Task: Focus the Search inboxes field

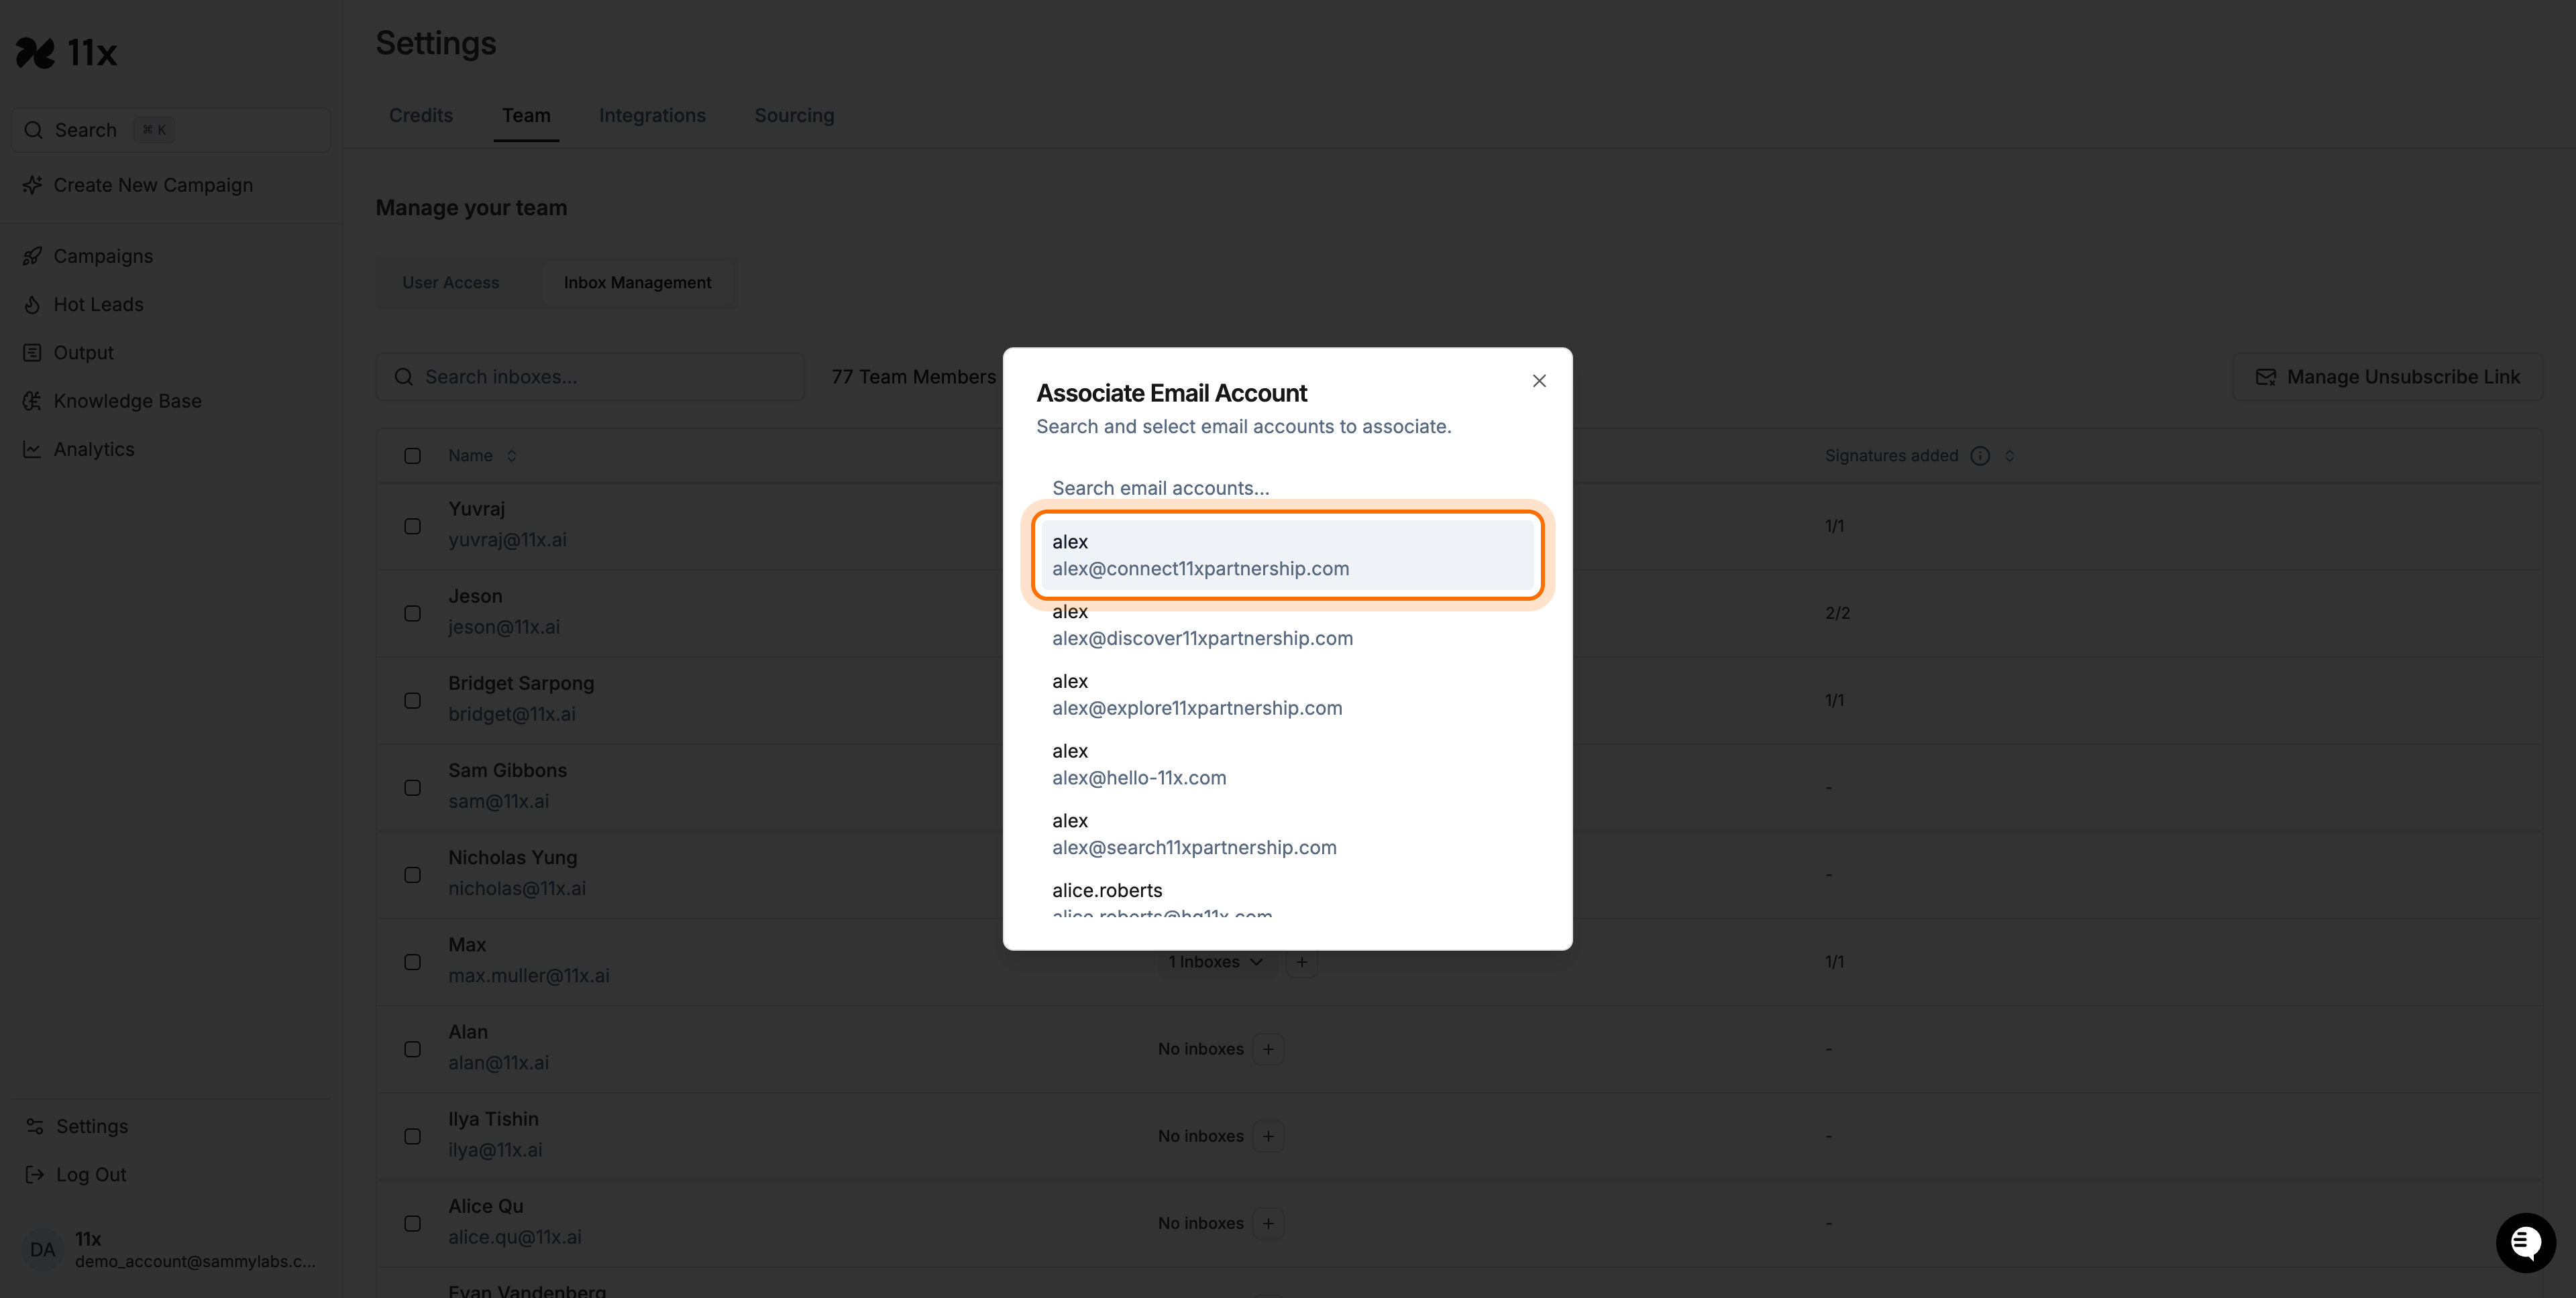Action: (590, 377)
